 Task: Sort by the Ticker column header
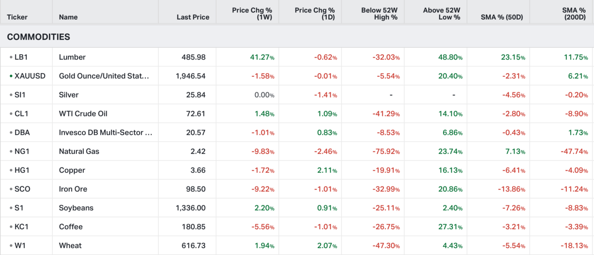pos(17,17)
